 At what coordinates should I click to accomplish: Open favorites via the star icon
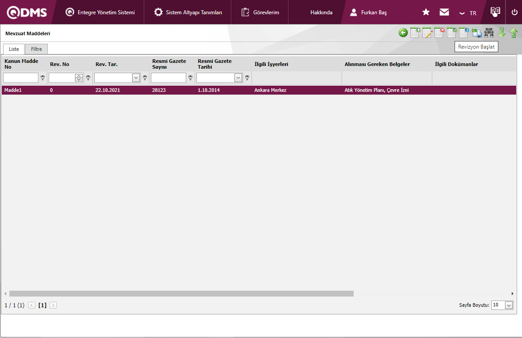(426, 12)
